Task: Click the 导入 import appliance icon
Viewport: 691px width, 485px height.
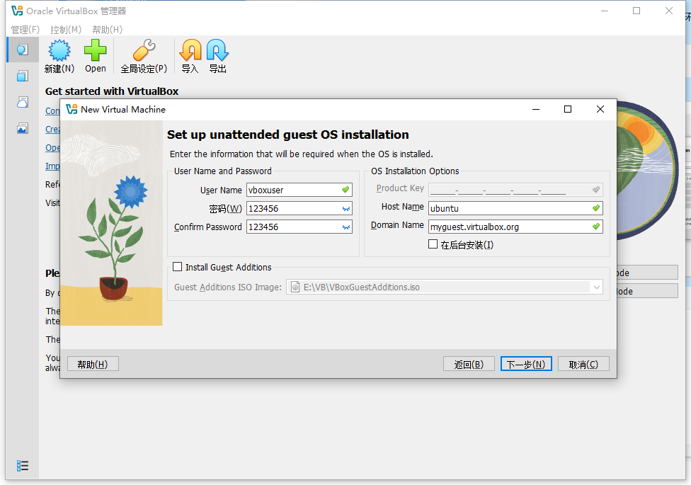Action: [190, 52]
